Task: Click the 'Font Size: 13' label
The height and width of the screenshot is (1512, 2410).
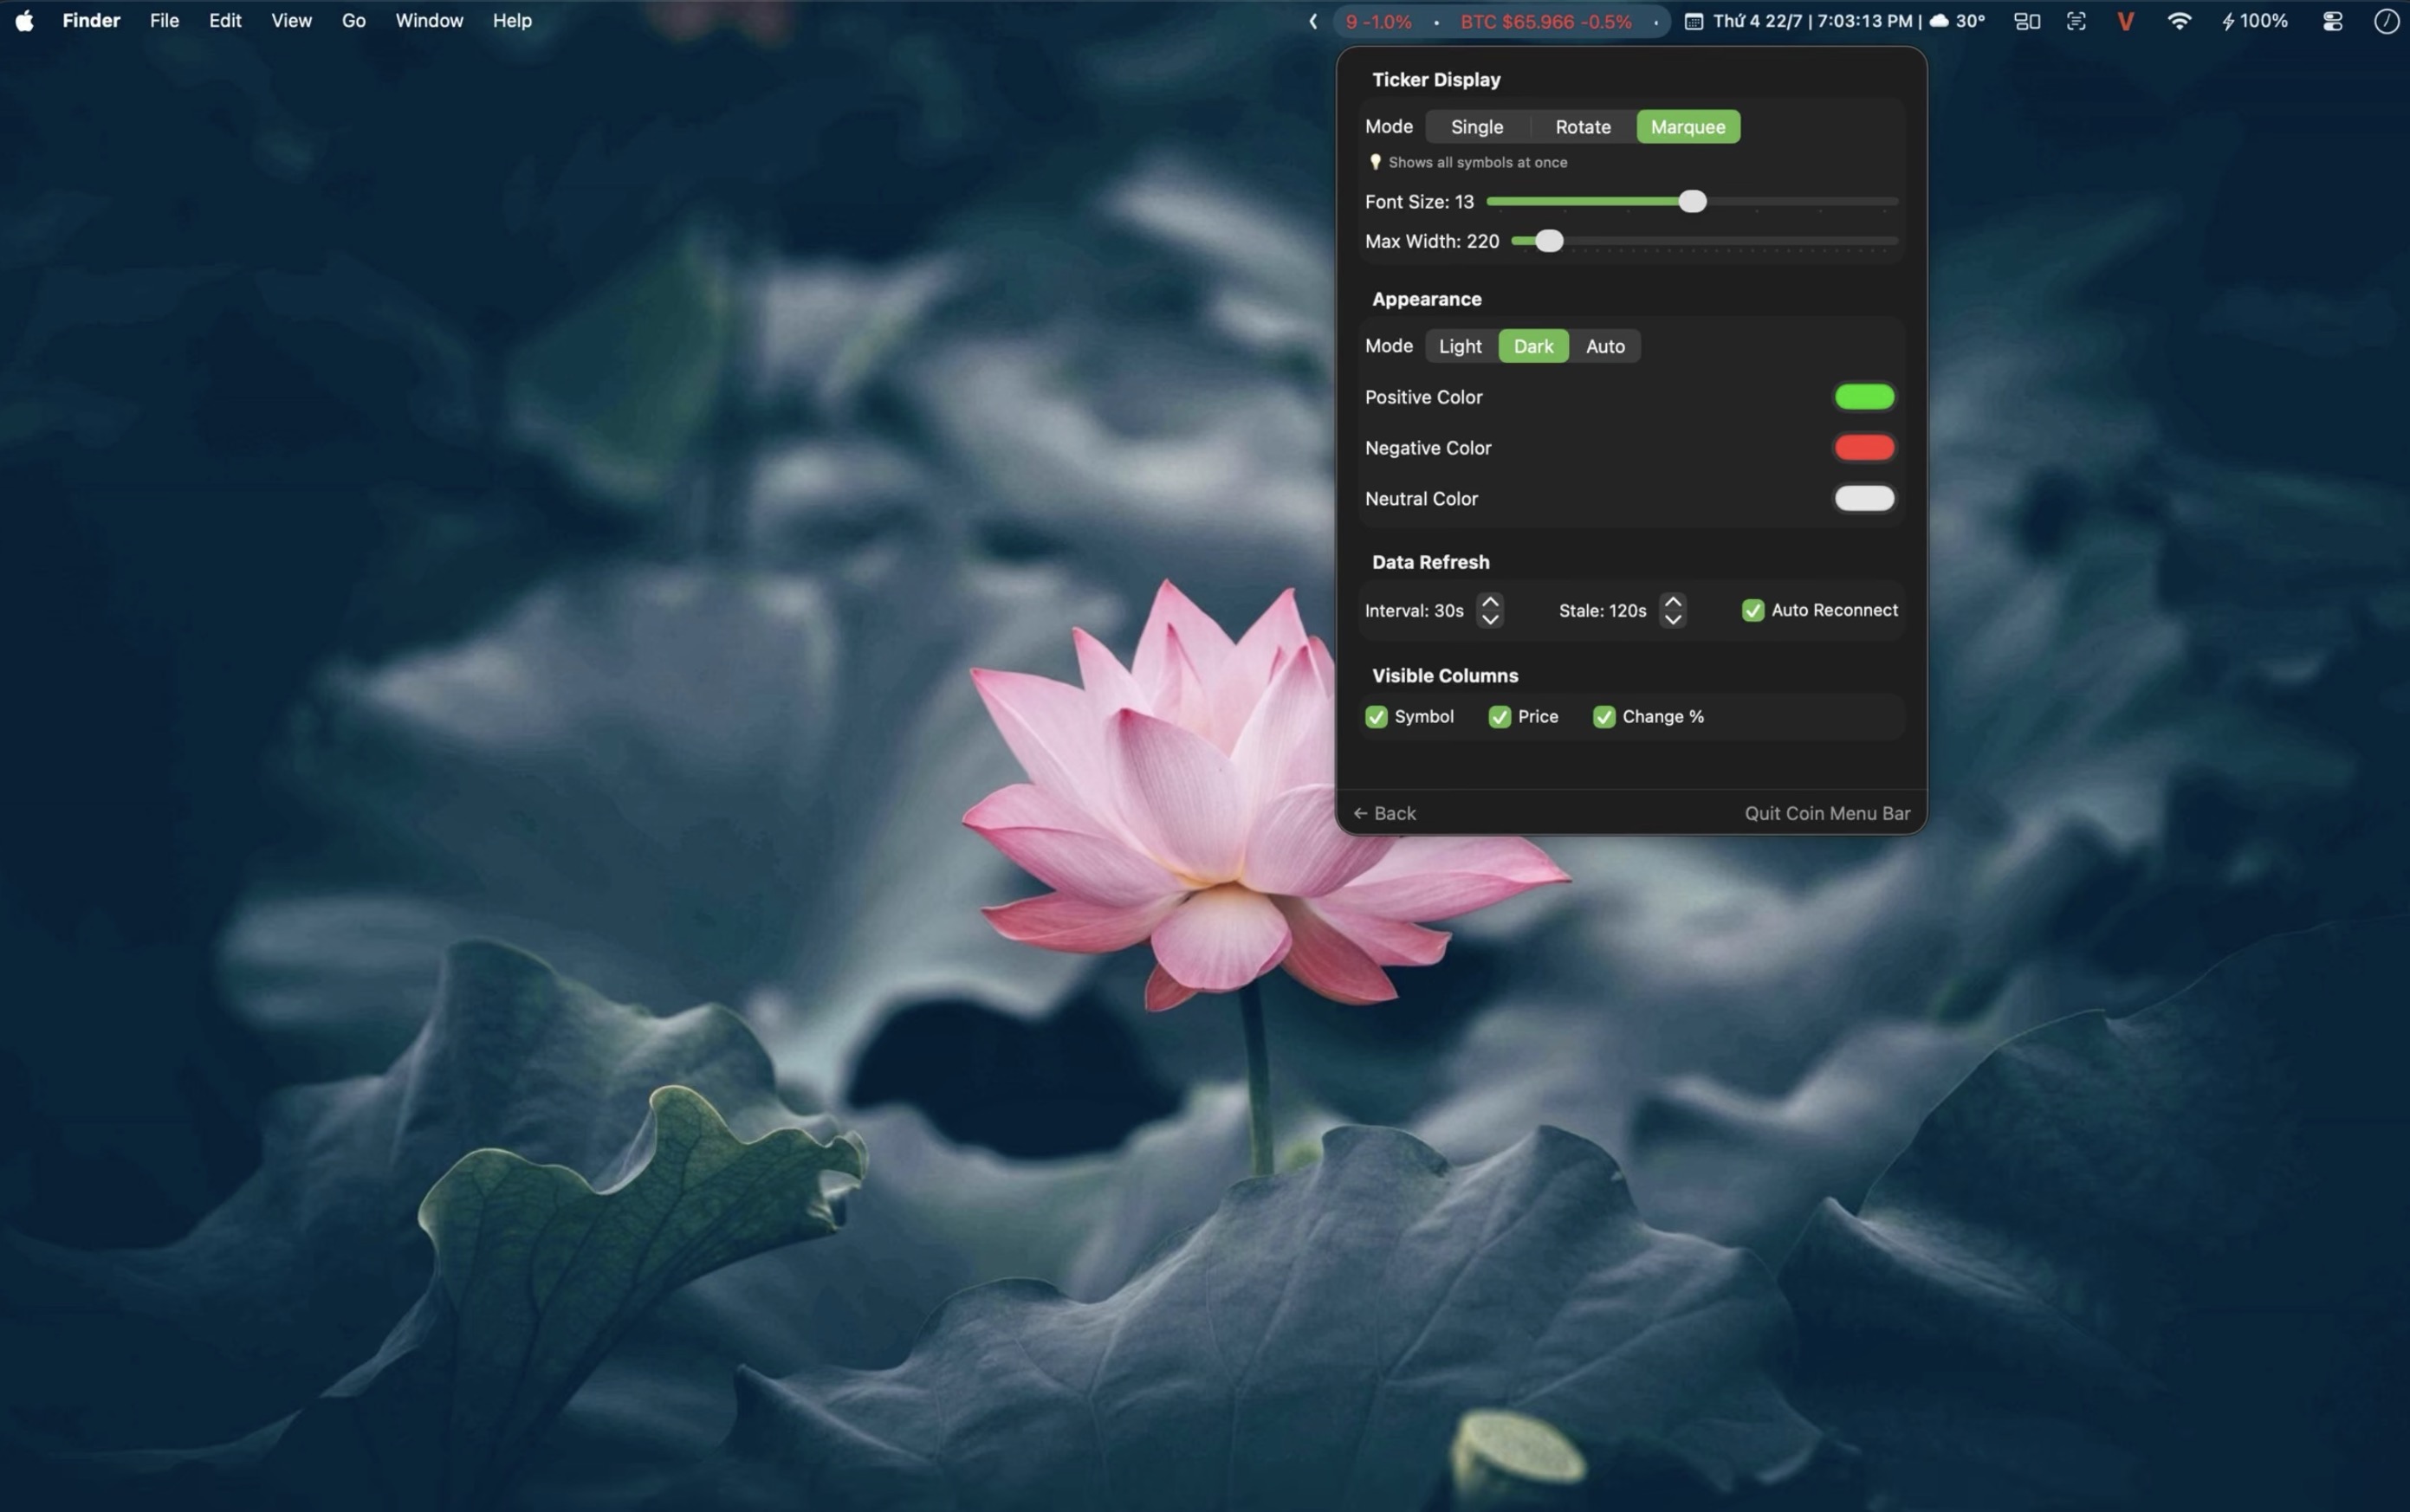Action: [x=1420, y=202]
